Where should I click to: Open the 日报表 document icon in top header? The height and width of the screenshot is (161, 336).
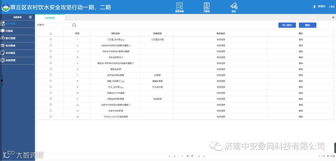click(x=207, y=6)
